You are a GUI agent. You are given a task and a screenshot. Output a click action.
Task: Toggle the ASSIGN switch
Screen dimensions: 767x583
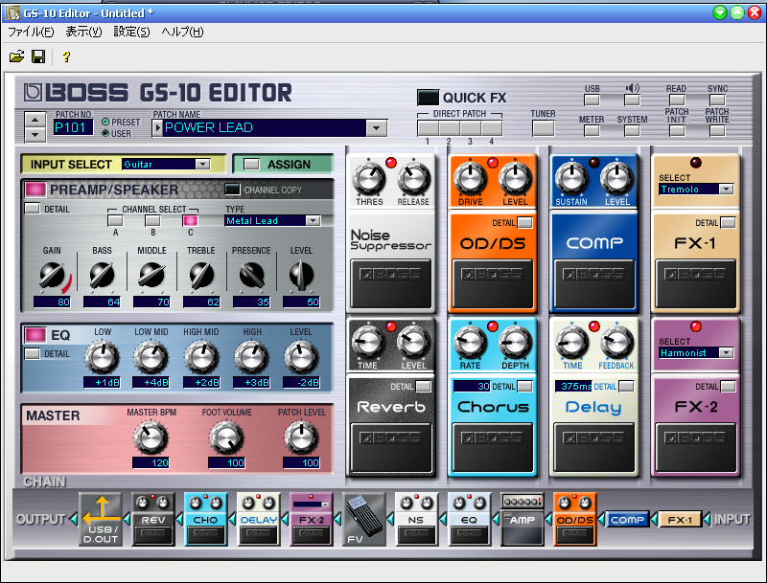[251, 164]
